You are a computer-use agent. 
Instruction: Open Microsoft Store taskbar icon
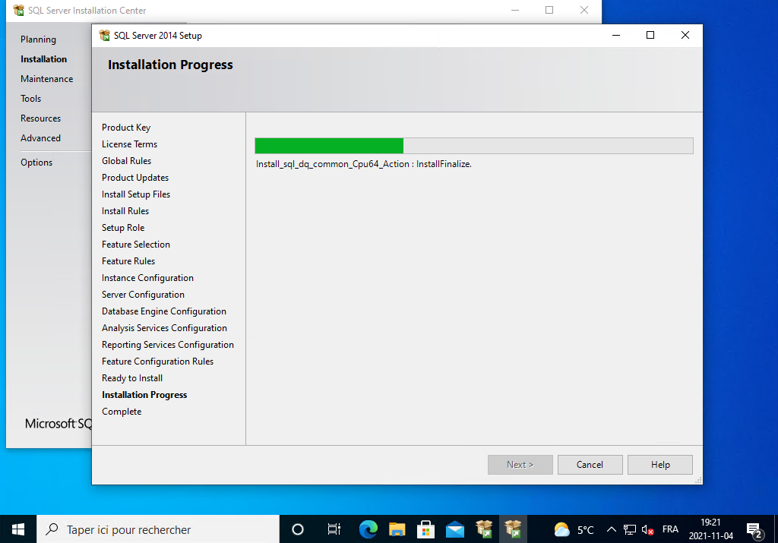[425, 529]
